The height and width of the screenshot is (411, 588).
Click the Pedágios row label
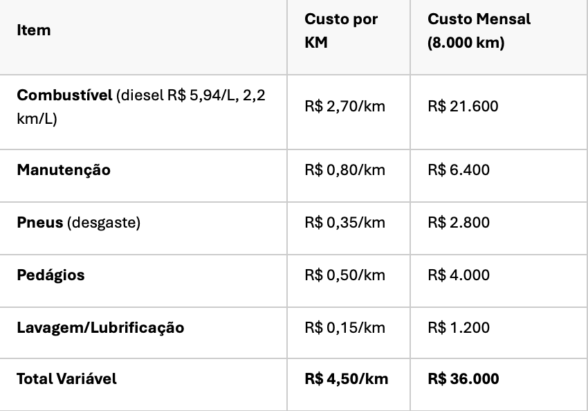tap(50, 275)
